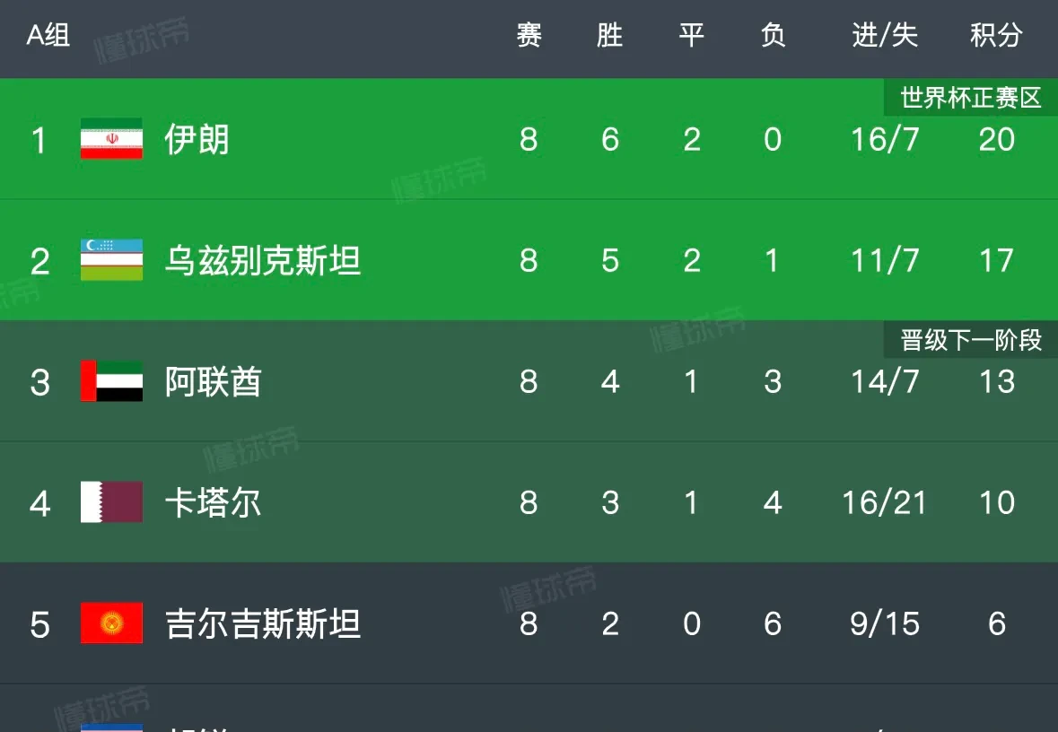
Task: Click the Qatar flag icon
Action: [109, 503]
